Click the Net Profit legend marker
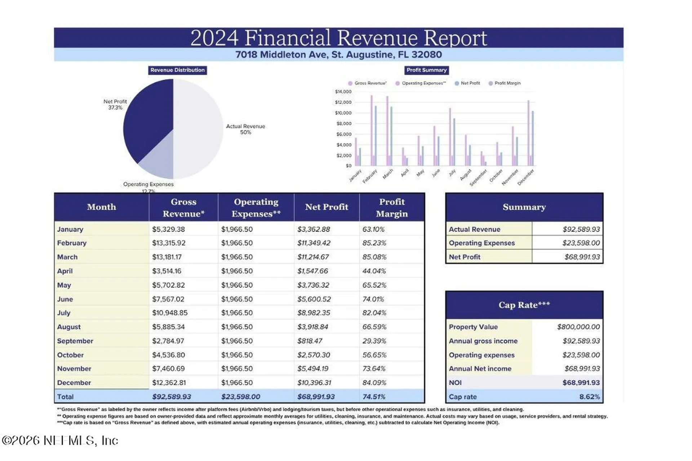692x461 pixels. [x=457, y=83]
